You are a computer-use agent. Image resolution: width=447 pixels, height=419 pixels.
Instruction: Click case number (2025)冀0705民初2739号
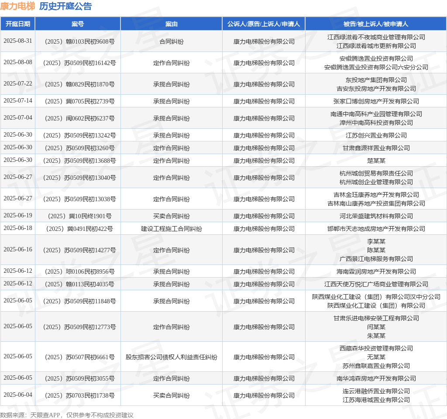(x=79, y=101)
